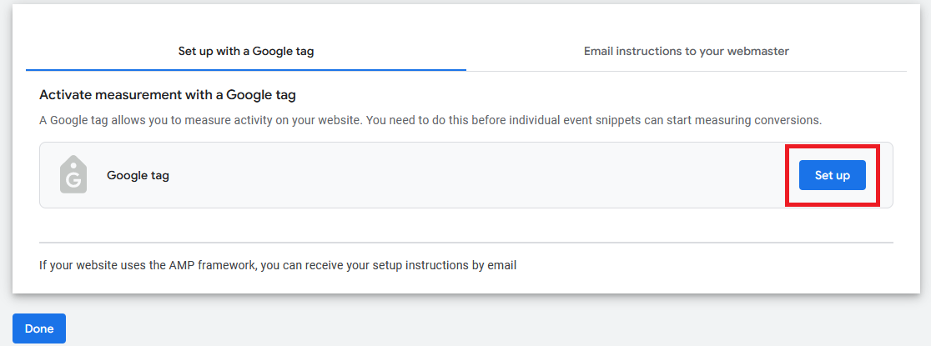Click the letter G inside the tag icon

(73, 179)
